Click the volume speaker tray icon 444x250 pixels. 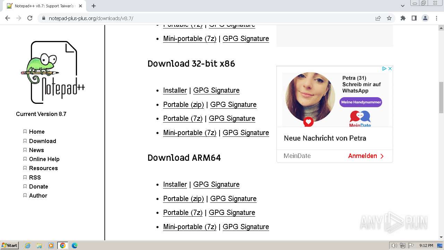(394, 245)
